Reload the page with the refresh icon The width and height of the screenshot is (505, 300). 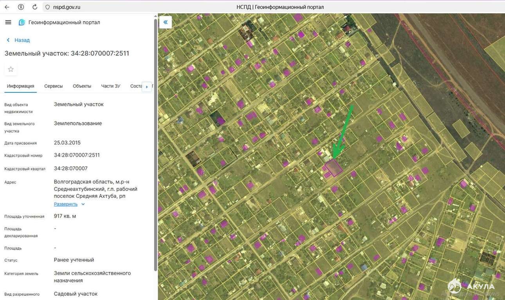35,7
